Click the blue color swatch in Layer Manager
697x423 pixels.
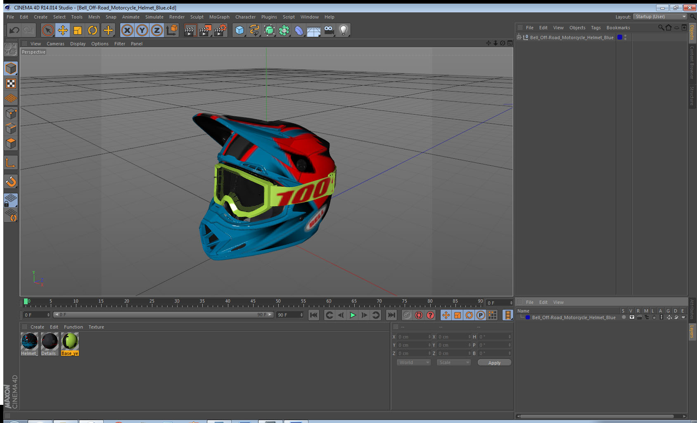coord(528,317)
